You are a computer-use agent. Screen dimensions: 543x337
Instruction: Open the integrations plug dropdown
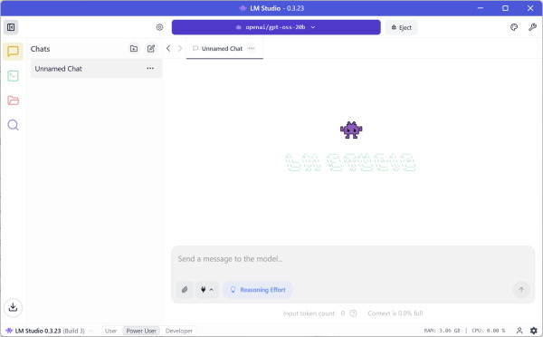click(x=207, y=290)
